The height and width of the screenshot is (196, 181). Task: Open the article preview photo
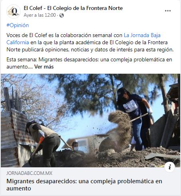[x=90, y=120]
